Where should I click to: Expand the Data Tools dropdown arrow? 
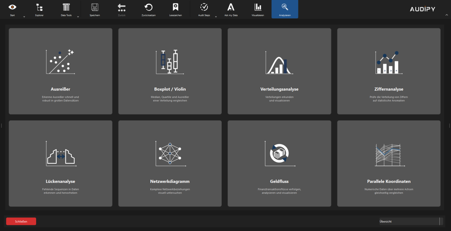pyautogui.click(x=78, y=17)
